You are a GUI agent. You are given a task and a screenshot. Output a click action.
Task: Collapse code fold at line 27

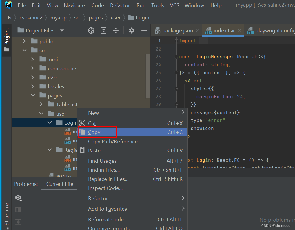click(x=176, y=88)
